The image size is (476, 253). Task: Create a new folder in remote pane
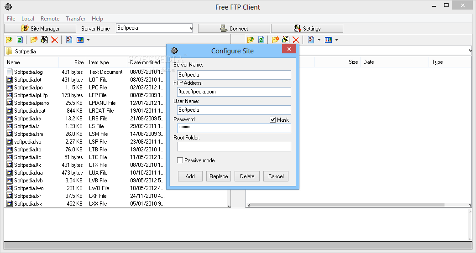(275, 40)
